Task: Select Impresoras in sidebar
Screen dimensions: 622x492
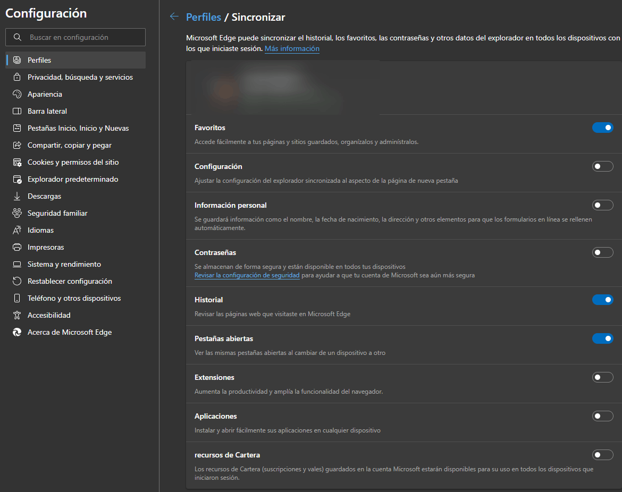Action: coord(75,247)
